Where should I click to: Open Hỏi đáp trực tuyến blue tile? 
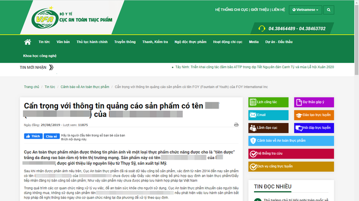[314, 128]
